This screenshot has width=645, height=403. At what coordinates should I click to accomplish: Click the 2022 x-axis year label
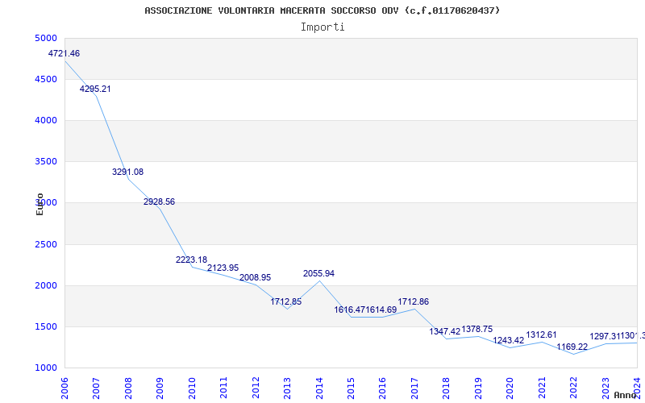(x=573, y=388)
